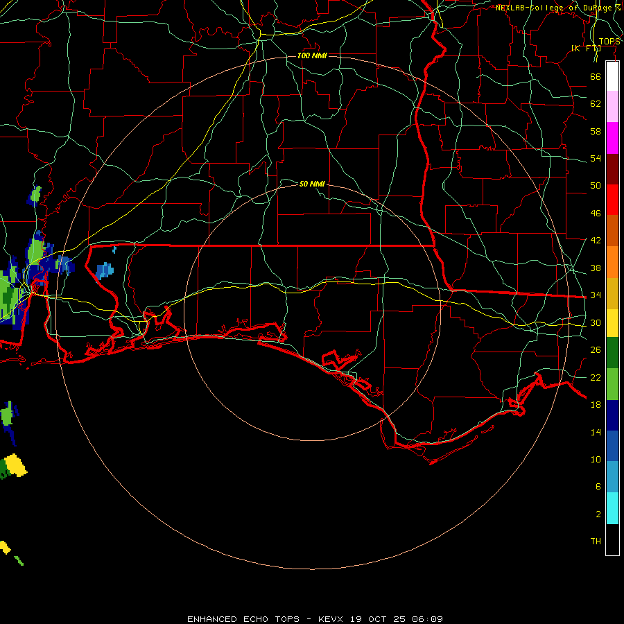
Task: Click the medium blue legend swatch near 10
Action: pos(612,446)
